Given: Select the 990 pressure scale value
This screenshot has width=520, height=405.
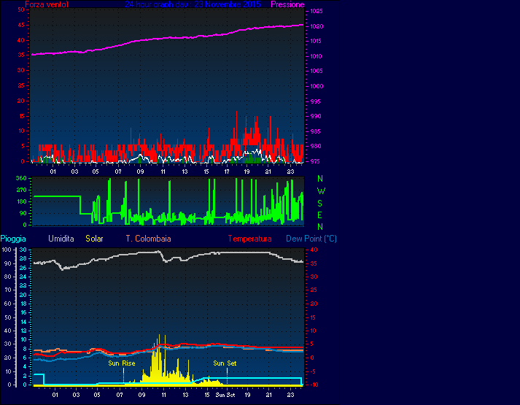Looking at the screenshot, I should [315, 116].
